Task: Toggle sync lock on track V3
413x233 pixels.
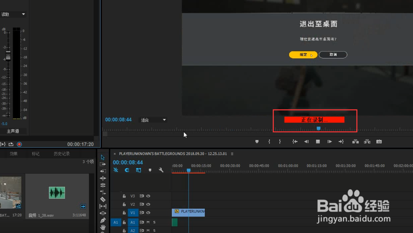Action: [x=142, y=196]
